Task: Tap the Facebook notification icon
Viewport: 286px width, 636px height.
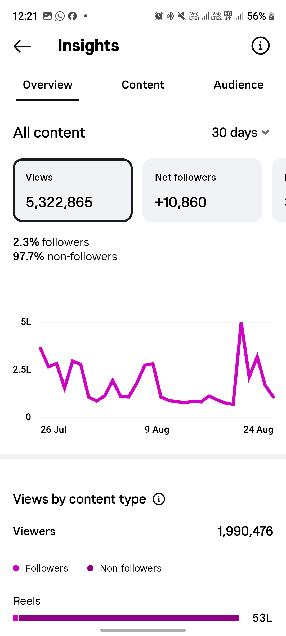Action: 72,16
